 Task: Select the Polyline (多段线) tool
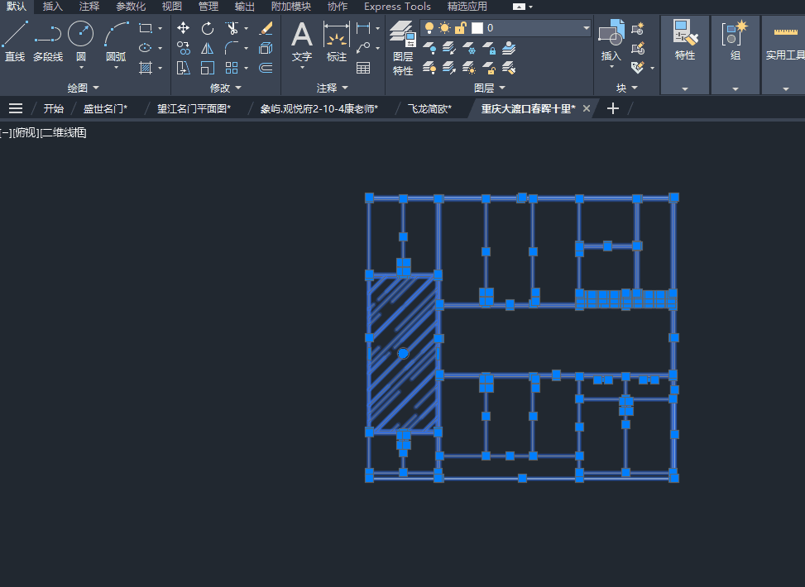[48, 41]
